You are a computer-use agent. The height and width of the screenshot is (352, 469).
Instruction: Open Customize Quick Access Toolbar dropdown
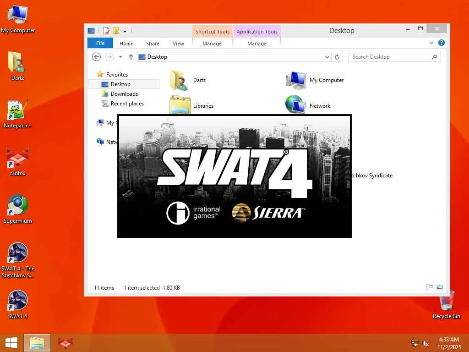tap(125, 31)
